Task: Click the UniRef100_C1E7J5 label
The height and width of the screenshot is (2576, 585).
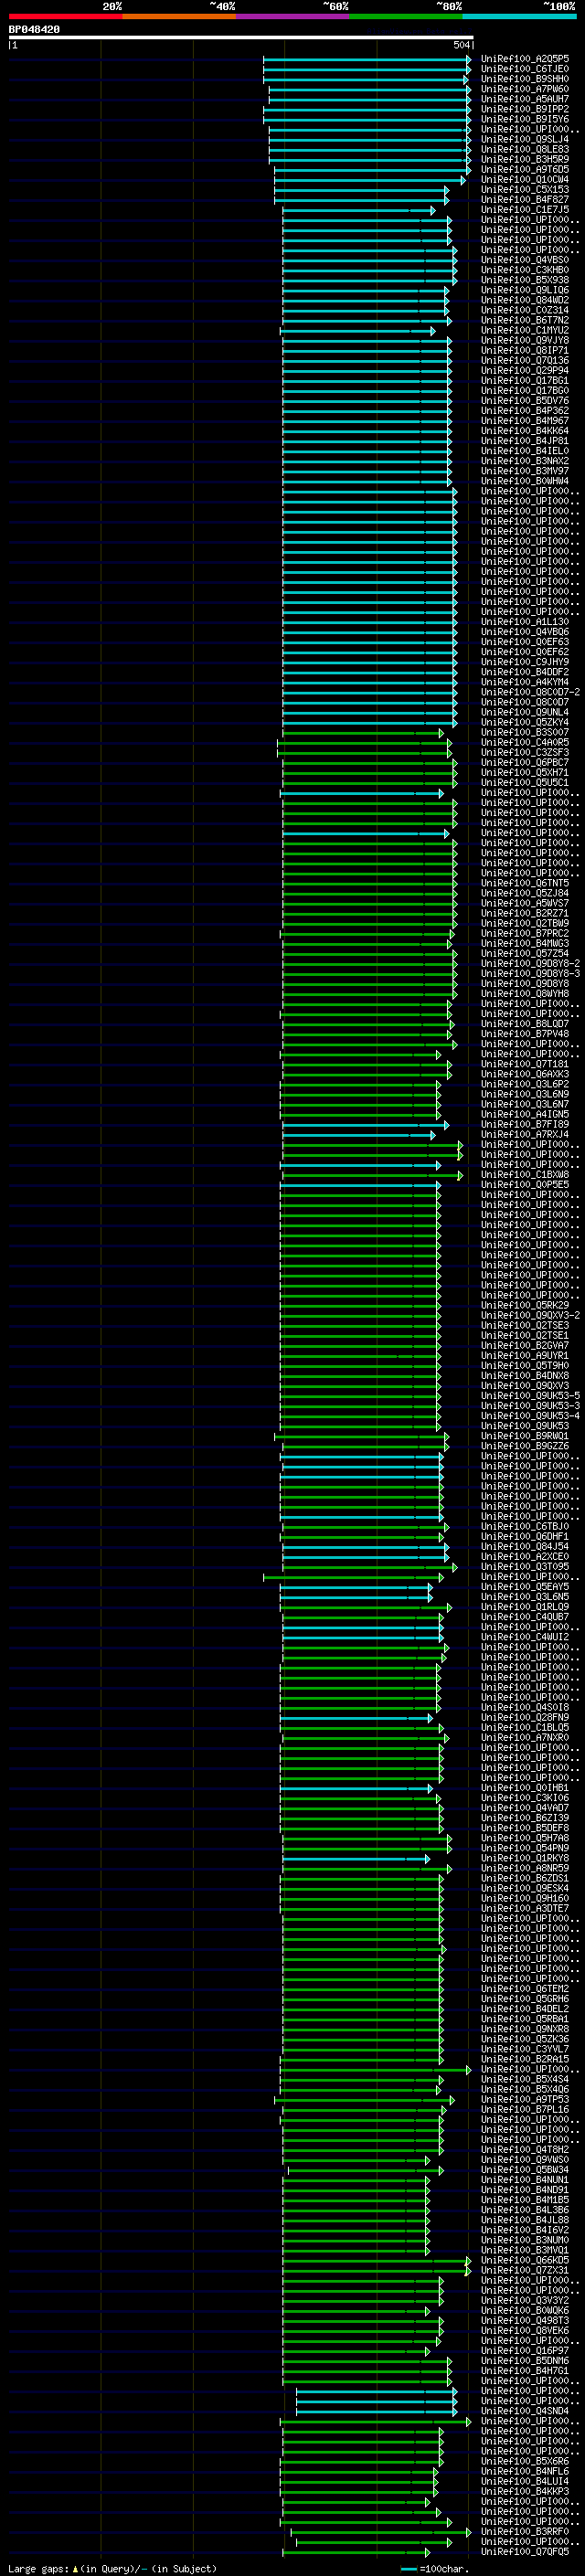Action: (525, 210)
